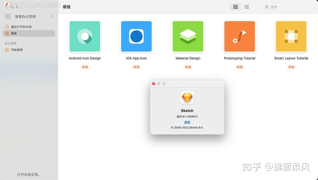Click the Sketch diamond app icon
Screen dimensions: 318x180
point(187,98)
